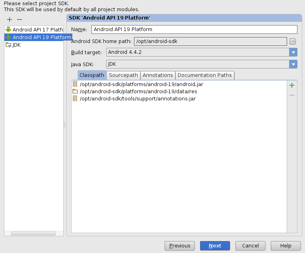Switch to the Classpath tab
The height and width of the screenshot is (253, 305).
[92, 75]
